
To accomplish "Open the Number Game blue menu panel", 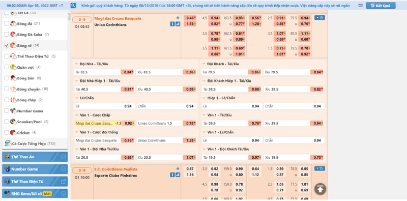I will (x=35, y=169).
